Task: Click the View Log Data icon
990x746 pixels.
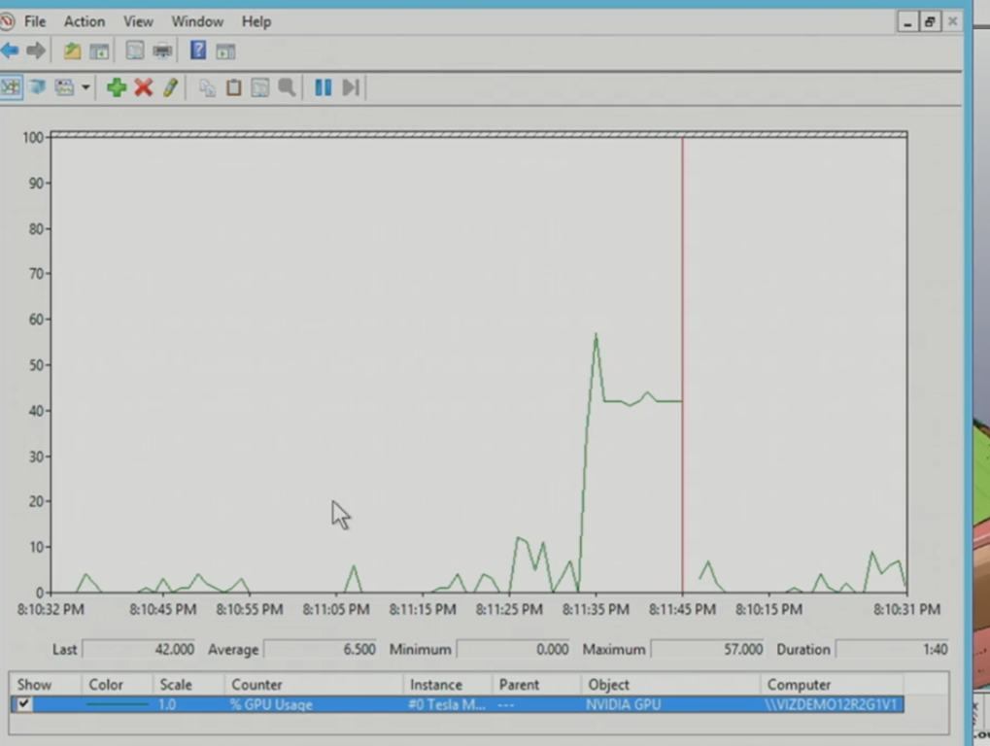Action: [x=38, y=87]
